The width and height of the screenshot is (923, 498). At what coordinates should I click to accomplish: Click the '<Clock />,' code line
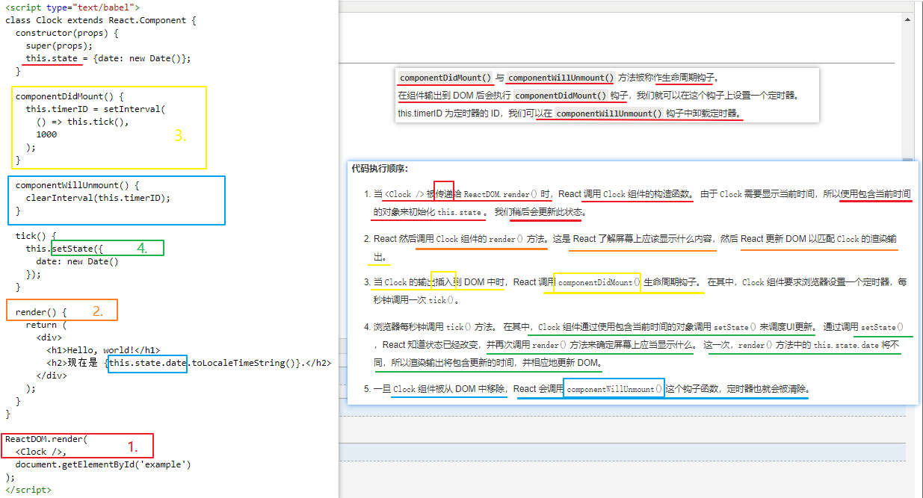pos(41,452)
